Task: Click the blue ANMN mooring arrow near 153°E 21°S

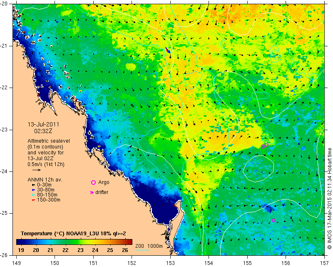Action: (x=168, y=50)
